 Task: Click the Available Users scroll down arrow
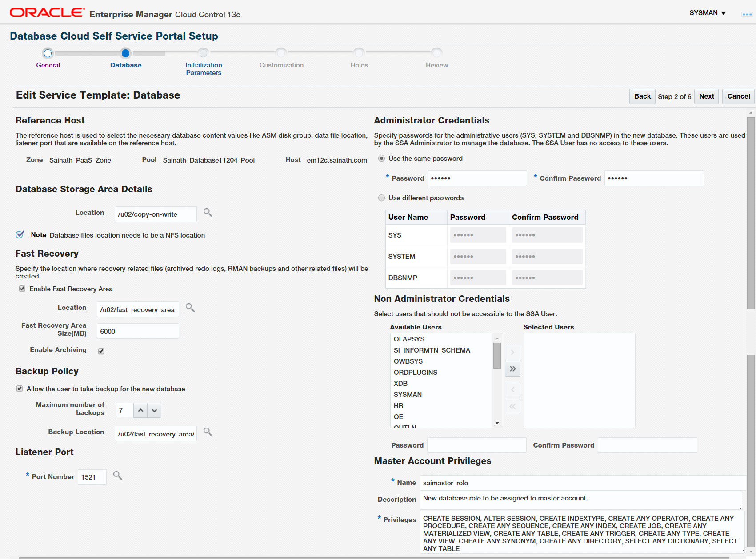pyautogui.click(x=497, y=423)
